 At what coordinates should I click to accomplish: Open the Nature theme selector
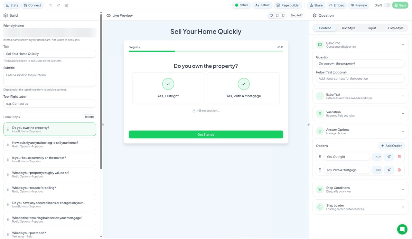click(241, 5)
